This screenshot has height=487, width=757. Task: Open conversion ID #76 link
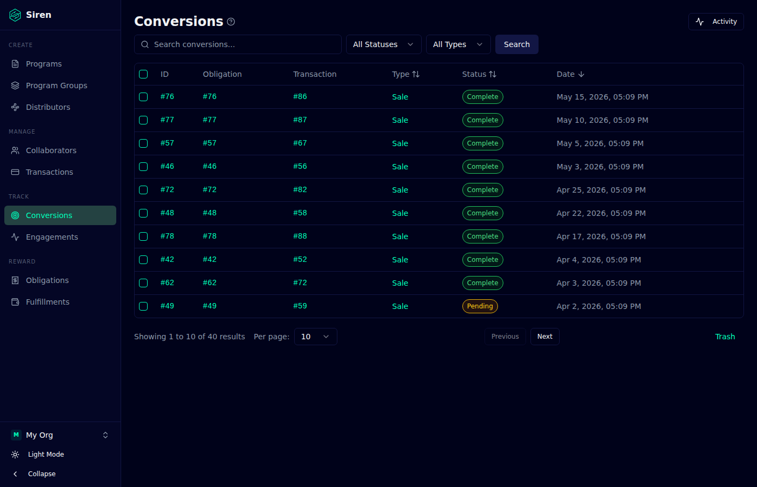click(167, 96)
